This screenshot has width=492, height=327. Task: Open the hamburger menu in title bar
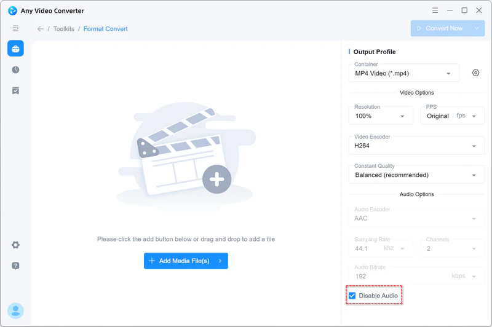(x=435, y=10)
